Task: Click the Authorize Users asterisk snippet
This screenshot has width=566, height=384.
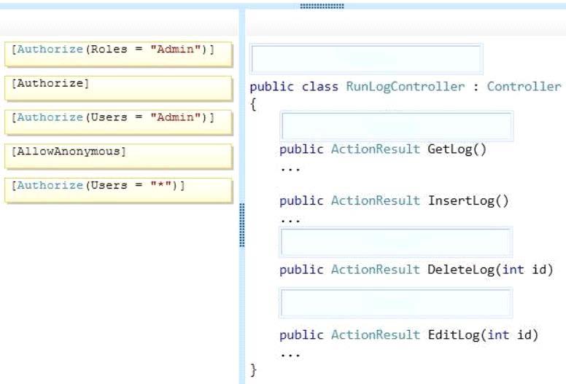Action: tap(118, 190)
